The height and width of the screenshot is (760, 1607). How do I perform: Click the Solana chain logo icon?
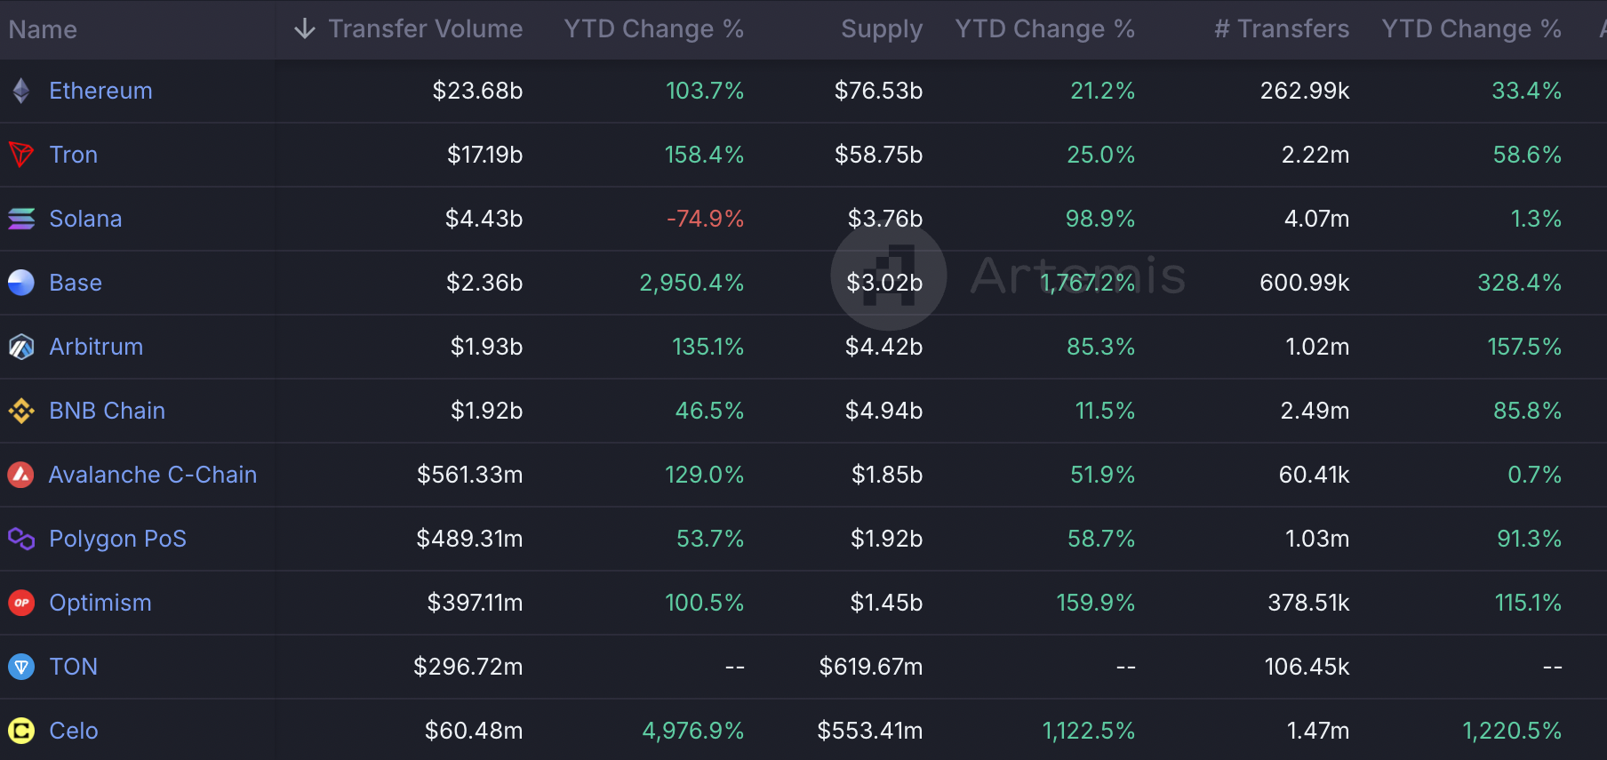[21, 219]
